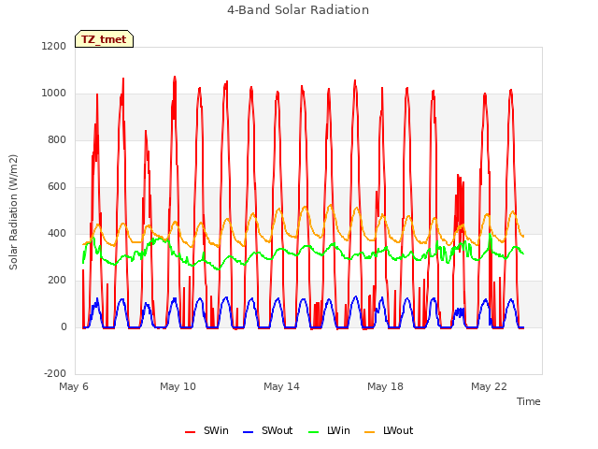Toggle the LWout legend entry
The width and height of the screenshot is (598, 449).
[x=389, y=430]
